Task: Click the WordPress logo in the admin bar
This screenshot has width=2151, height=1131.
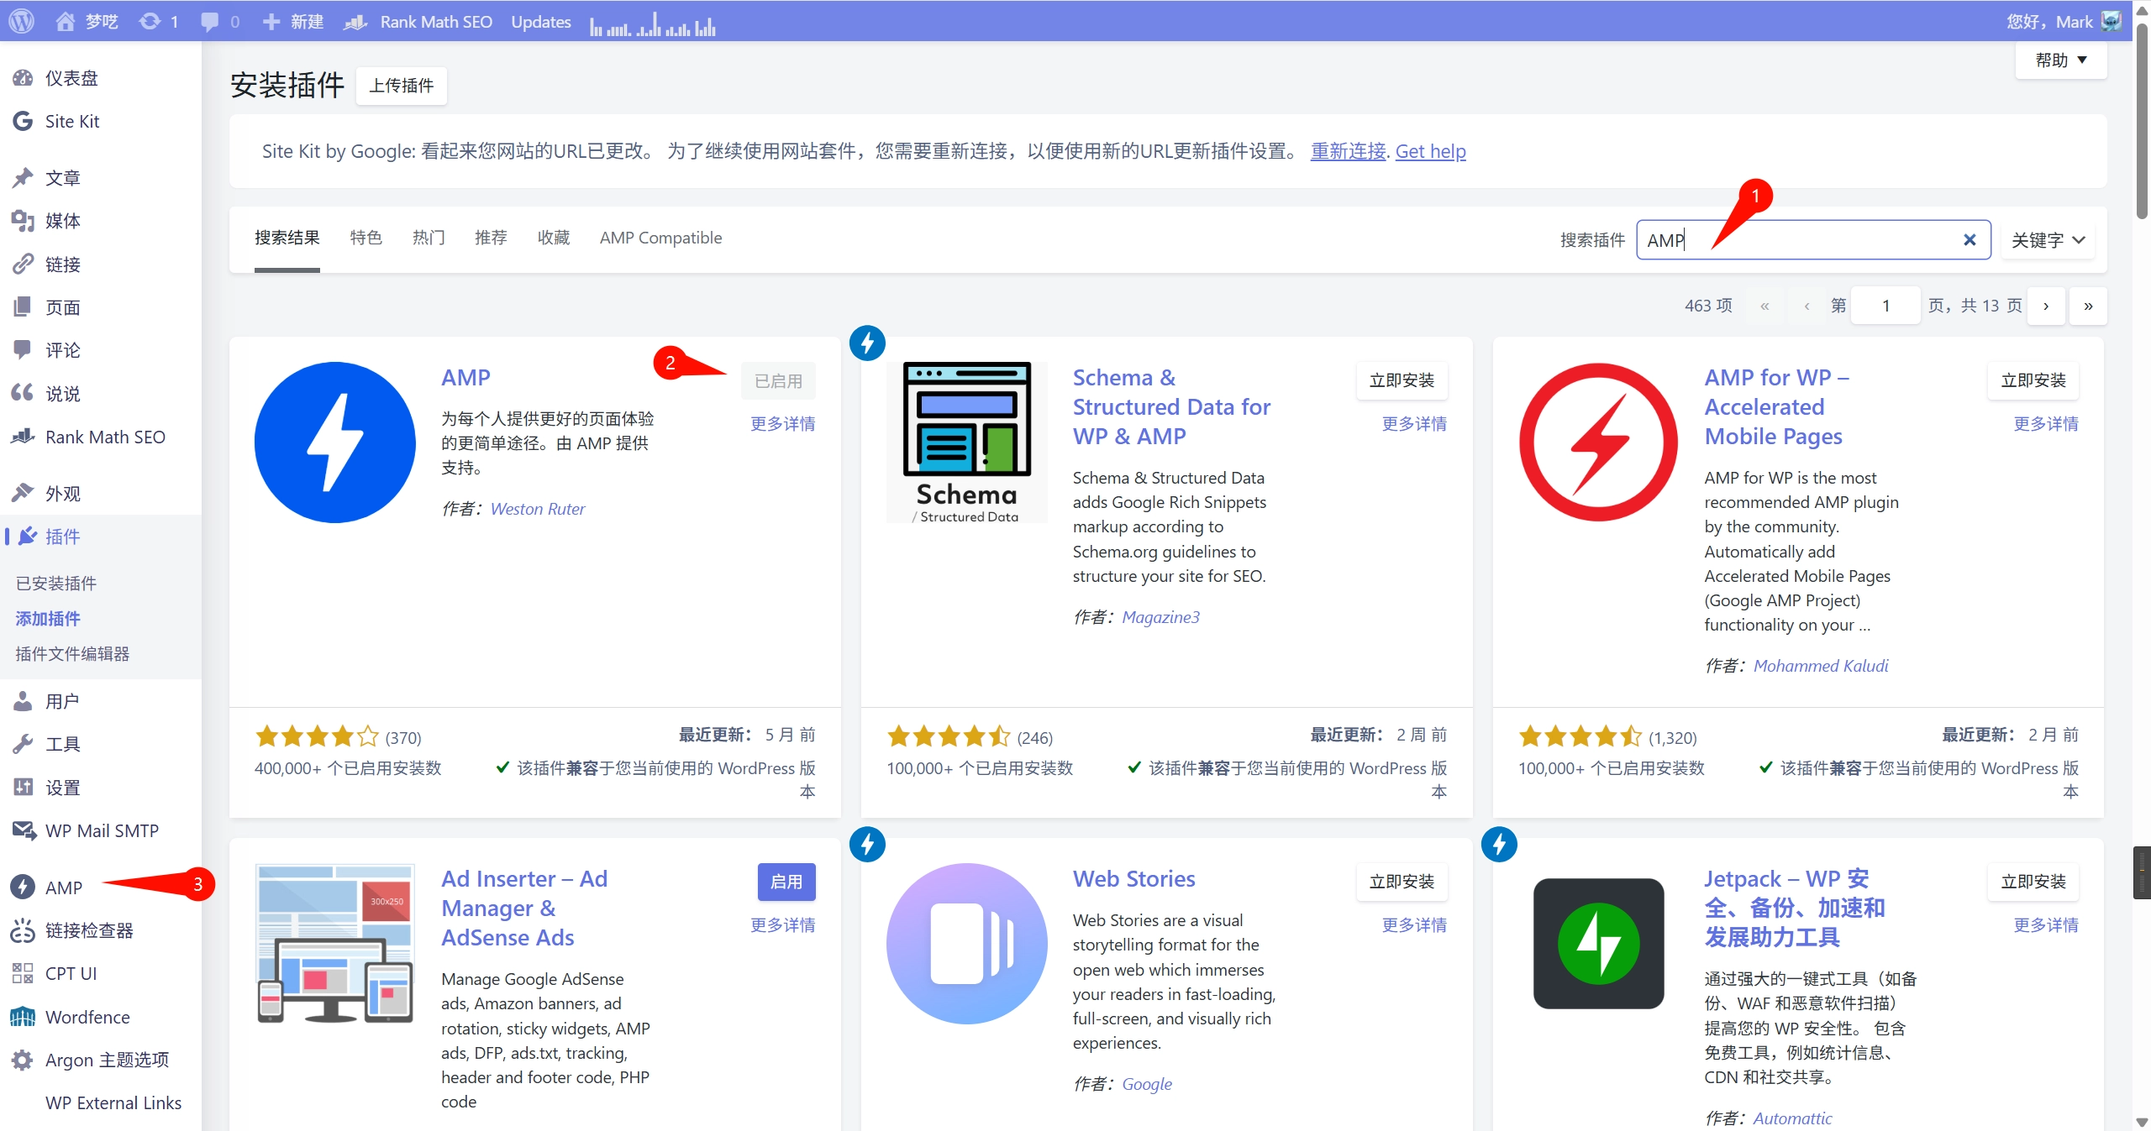Action: pyautogui.click(x=21, y=21)
